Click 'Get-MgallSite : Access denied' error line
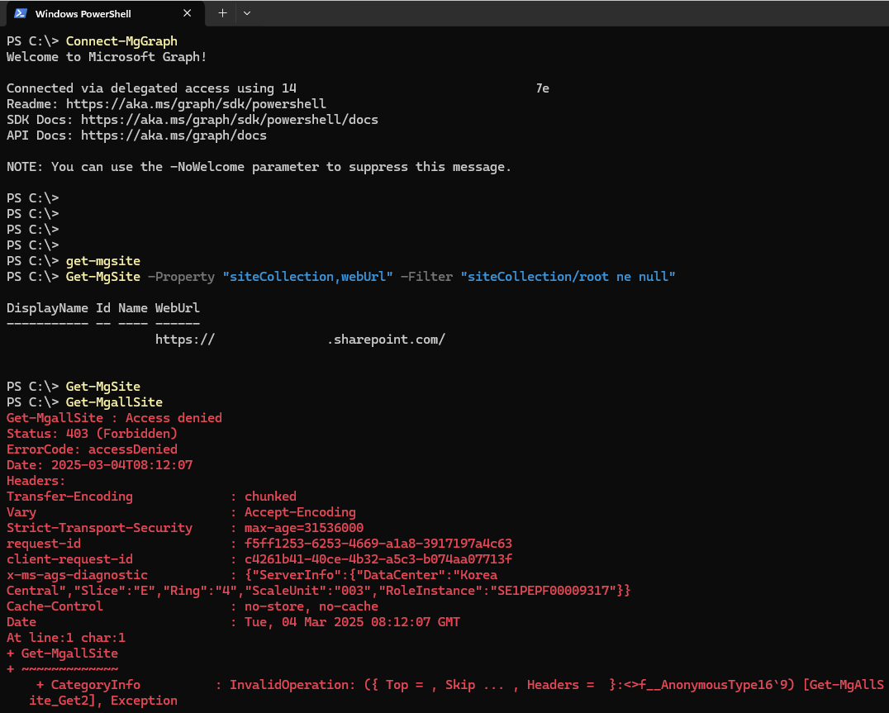 [114, 418]
